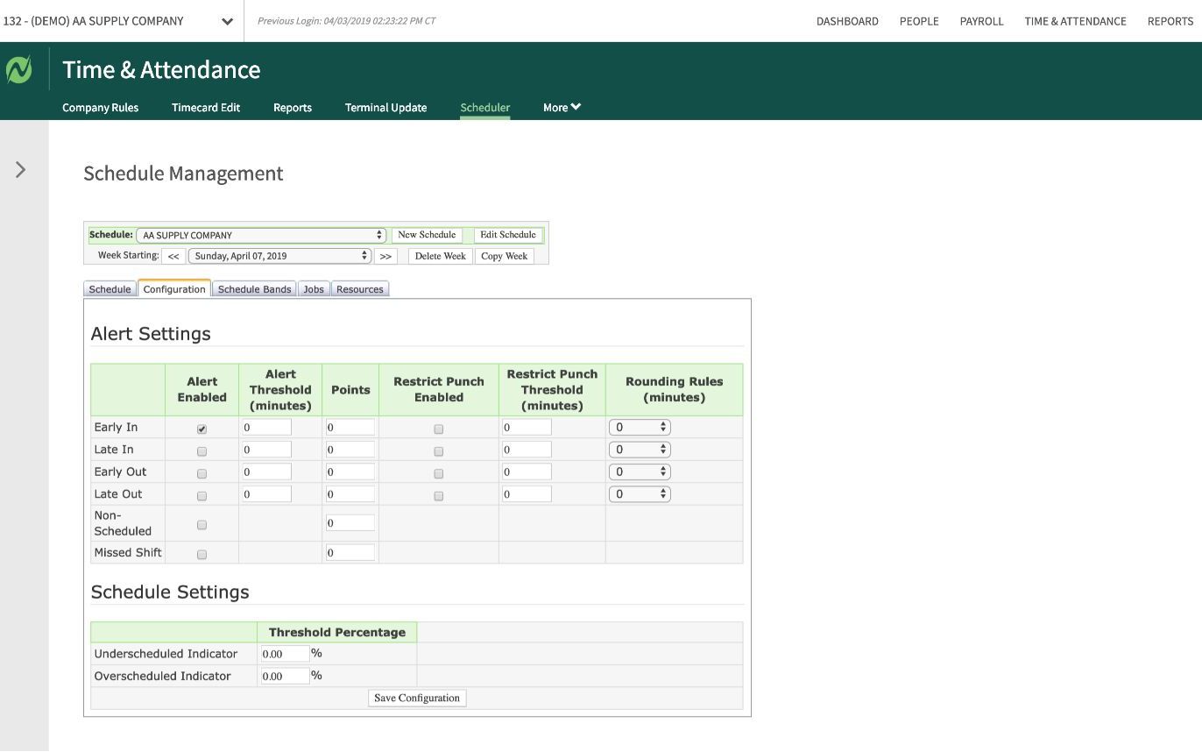Click the Save Configuration button
The width and height of the screenshot is (1202, 752).
tap(417, 699)
